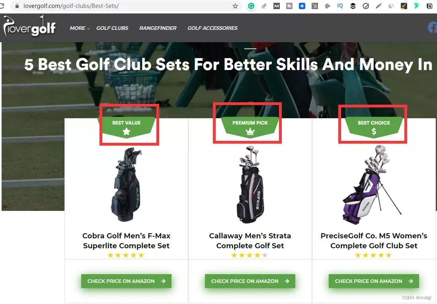
Task: Go to the RANGEFINDER menu item
Action: 158,28
